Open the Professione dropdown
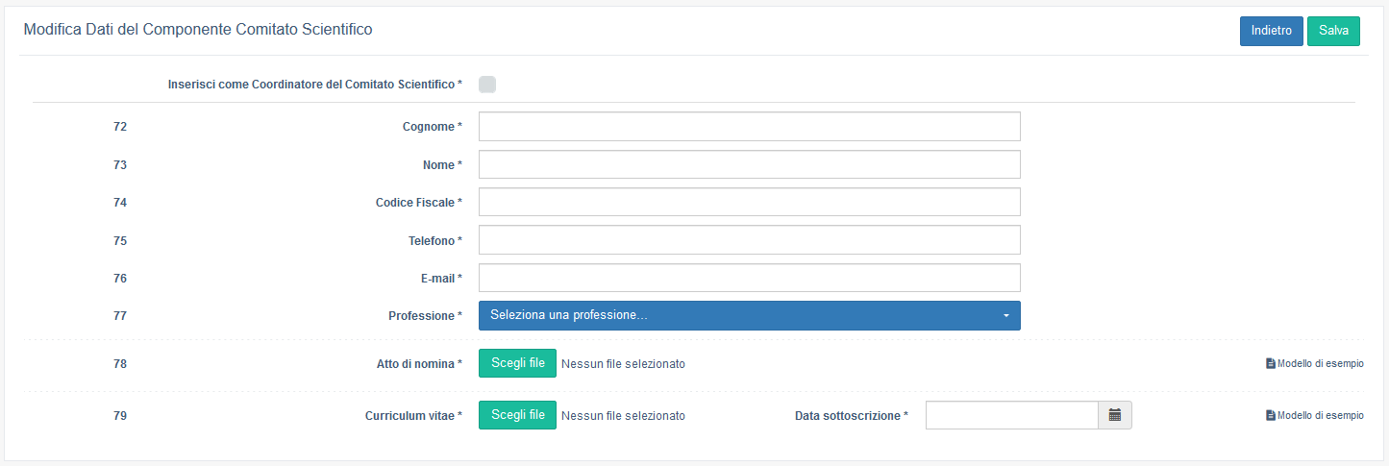The width and height of the screenshot is (1389, 466). click(740, 315)
